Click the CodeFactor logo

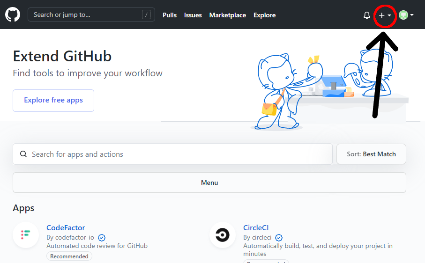(26, 235)
